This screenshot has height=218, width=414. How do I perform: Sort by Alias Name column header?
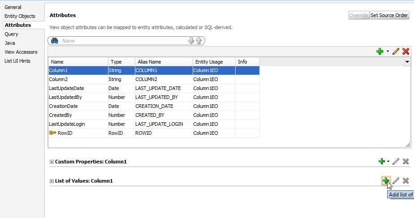click(x=164, y=62)
